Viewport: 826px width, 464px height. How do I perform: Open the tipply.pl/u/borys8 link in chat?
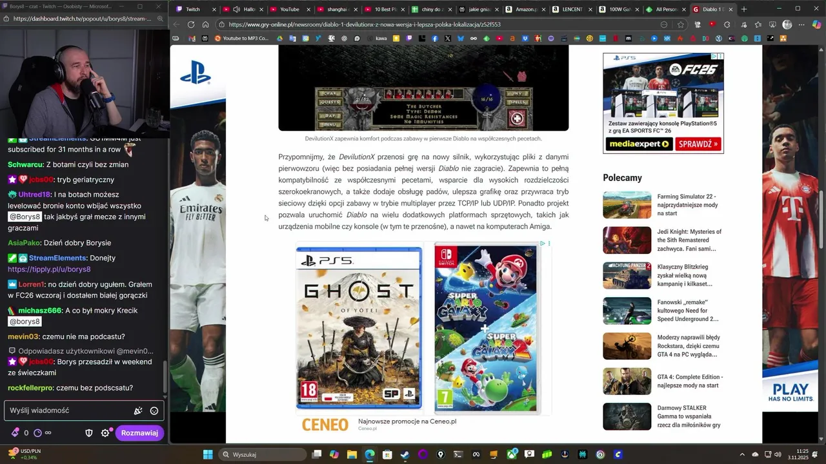49,269
